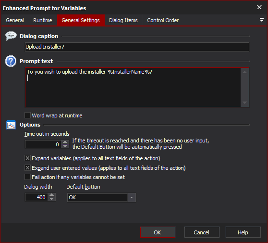Click the Prompt text scrollbar down arrow

pyautogui.click(x=244, y=103)
